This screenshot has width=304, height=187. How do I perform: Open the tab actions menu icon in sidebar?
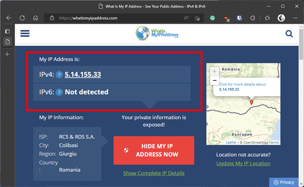[x=8, y=31]
